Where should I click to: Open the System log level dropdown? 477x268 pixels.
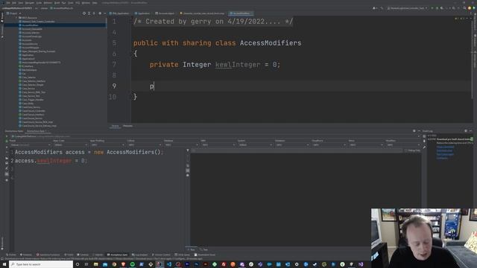click(x=255, y=145)
